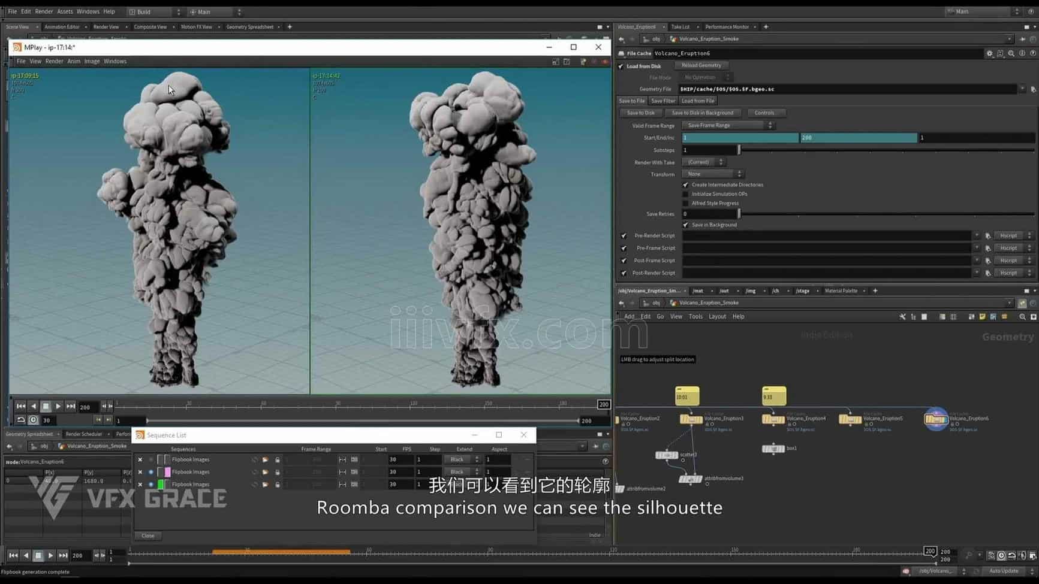The width and height of the screenshot is (1039, 584).
Task: Show node info for Volcano_Eruption6
Action: (x=1022, y=53)
